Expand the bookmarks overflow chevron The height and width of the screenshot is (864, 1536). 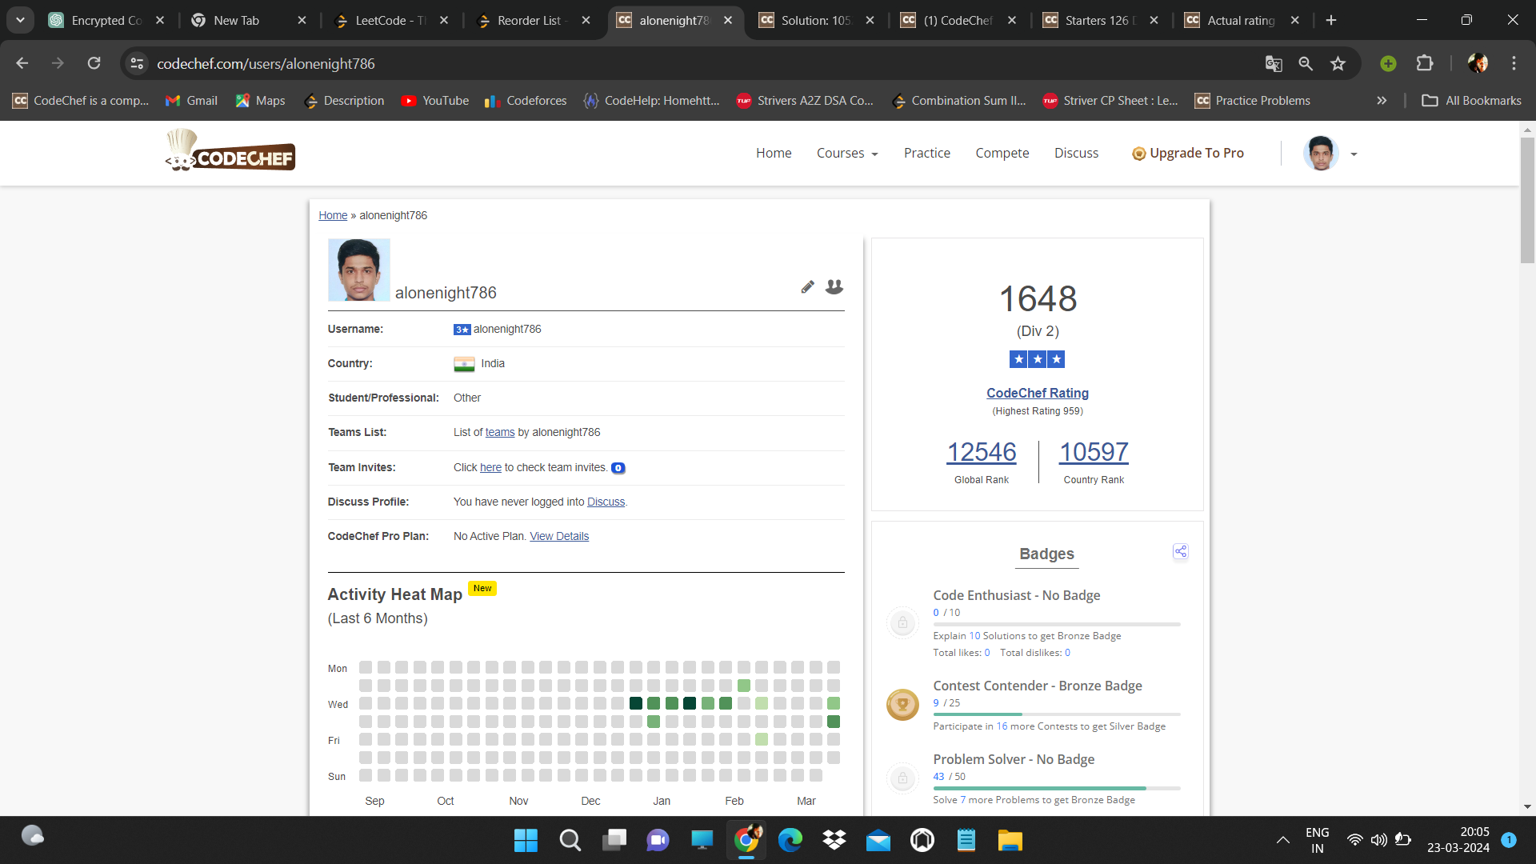tap(1381, 101)
